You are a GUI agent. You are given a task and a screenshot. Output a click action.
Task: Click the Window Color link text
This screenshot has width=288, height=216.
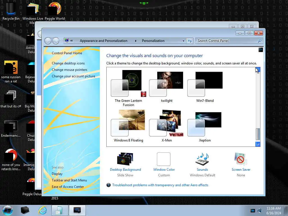pyautogui.click(x=164, y=170)
